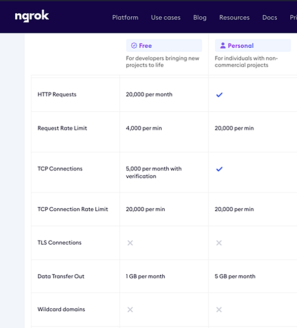This screenshot has height=328, width=297.
Task: Click Personal Request Rate Limit 20,000 per min
Action: (234, 128)
